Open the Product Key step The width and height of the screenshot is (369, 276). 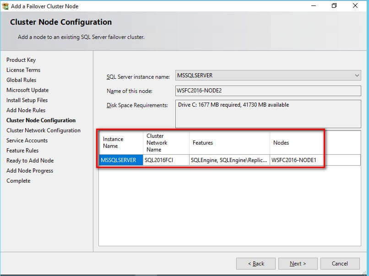point(21,60)
